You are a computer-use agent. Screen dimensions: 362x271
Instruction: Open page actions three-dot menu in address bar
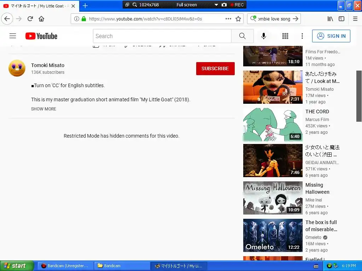click(x=228, y=19)
